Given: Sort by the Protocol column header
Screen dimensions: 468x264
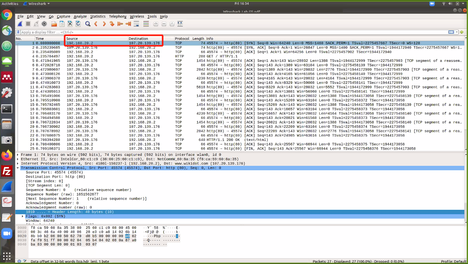Looking at the screenshot, I should click(182, 39).
